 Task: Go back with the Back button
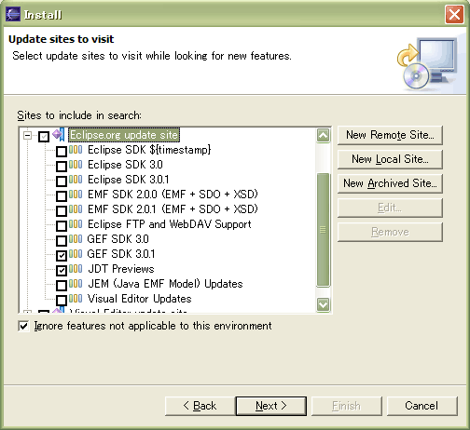pyautogui.click(x=200, y=406)
